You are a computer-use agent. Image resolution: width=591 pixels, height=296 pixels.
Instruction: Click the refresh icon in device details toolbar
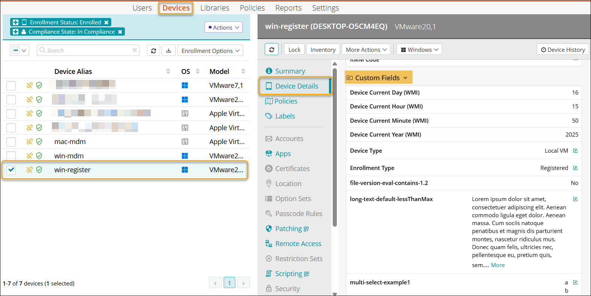tap(271, 50)
